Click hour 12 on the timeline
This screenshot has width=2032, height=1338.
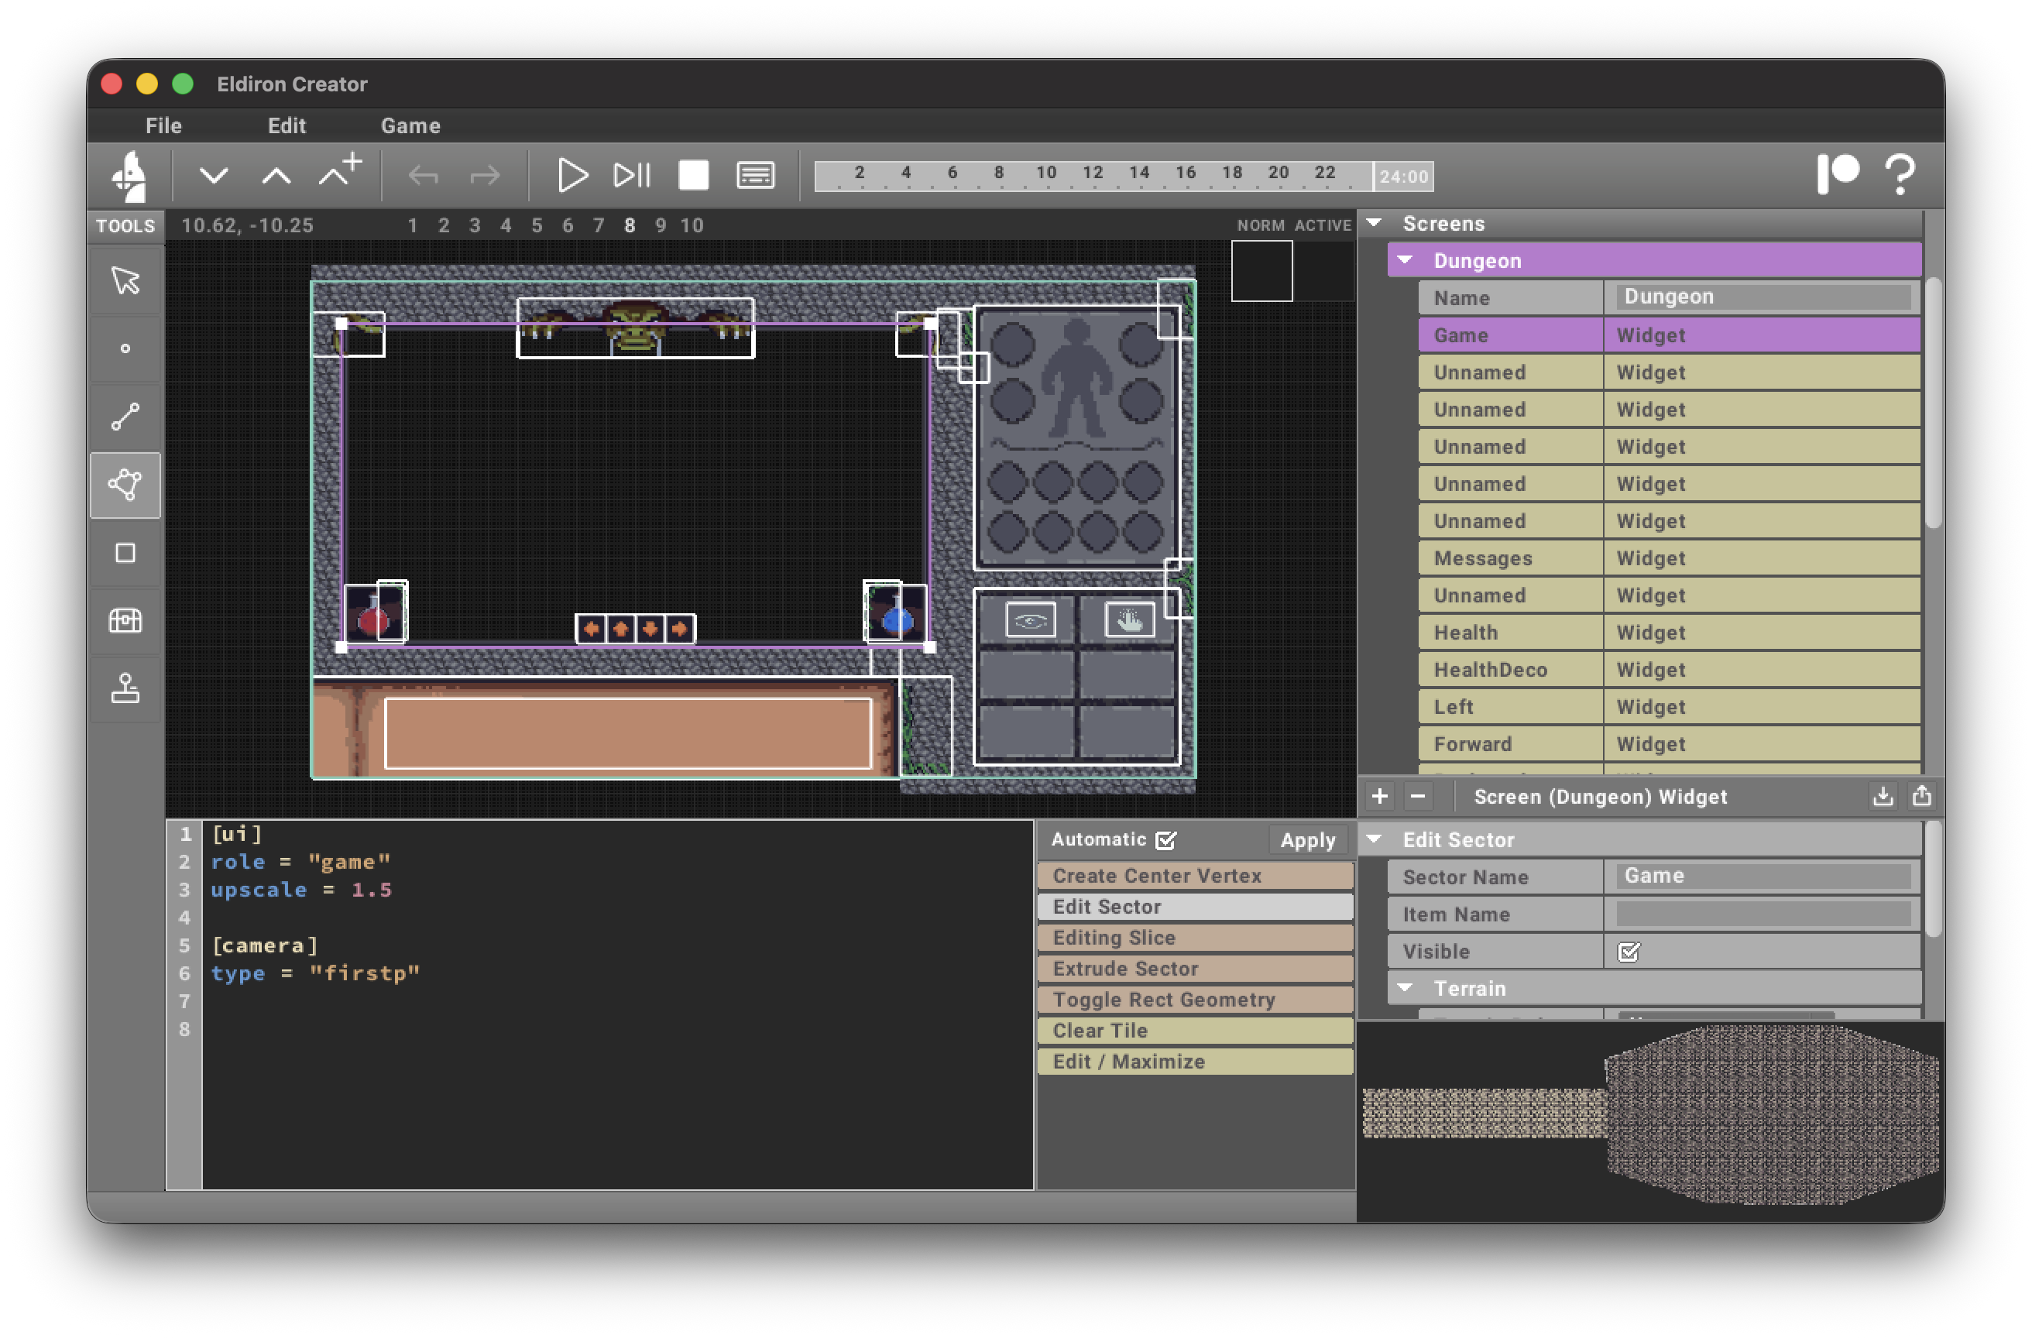click(x=1092, y=175)
